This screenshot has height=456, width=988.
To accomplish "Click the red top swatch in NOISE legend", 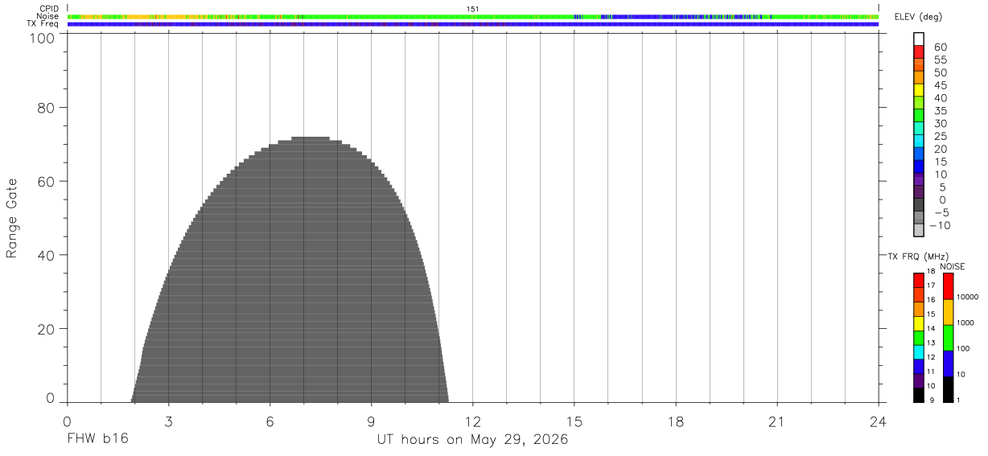I will (948, 286).
